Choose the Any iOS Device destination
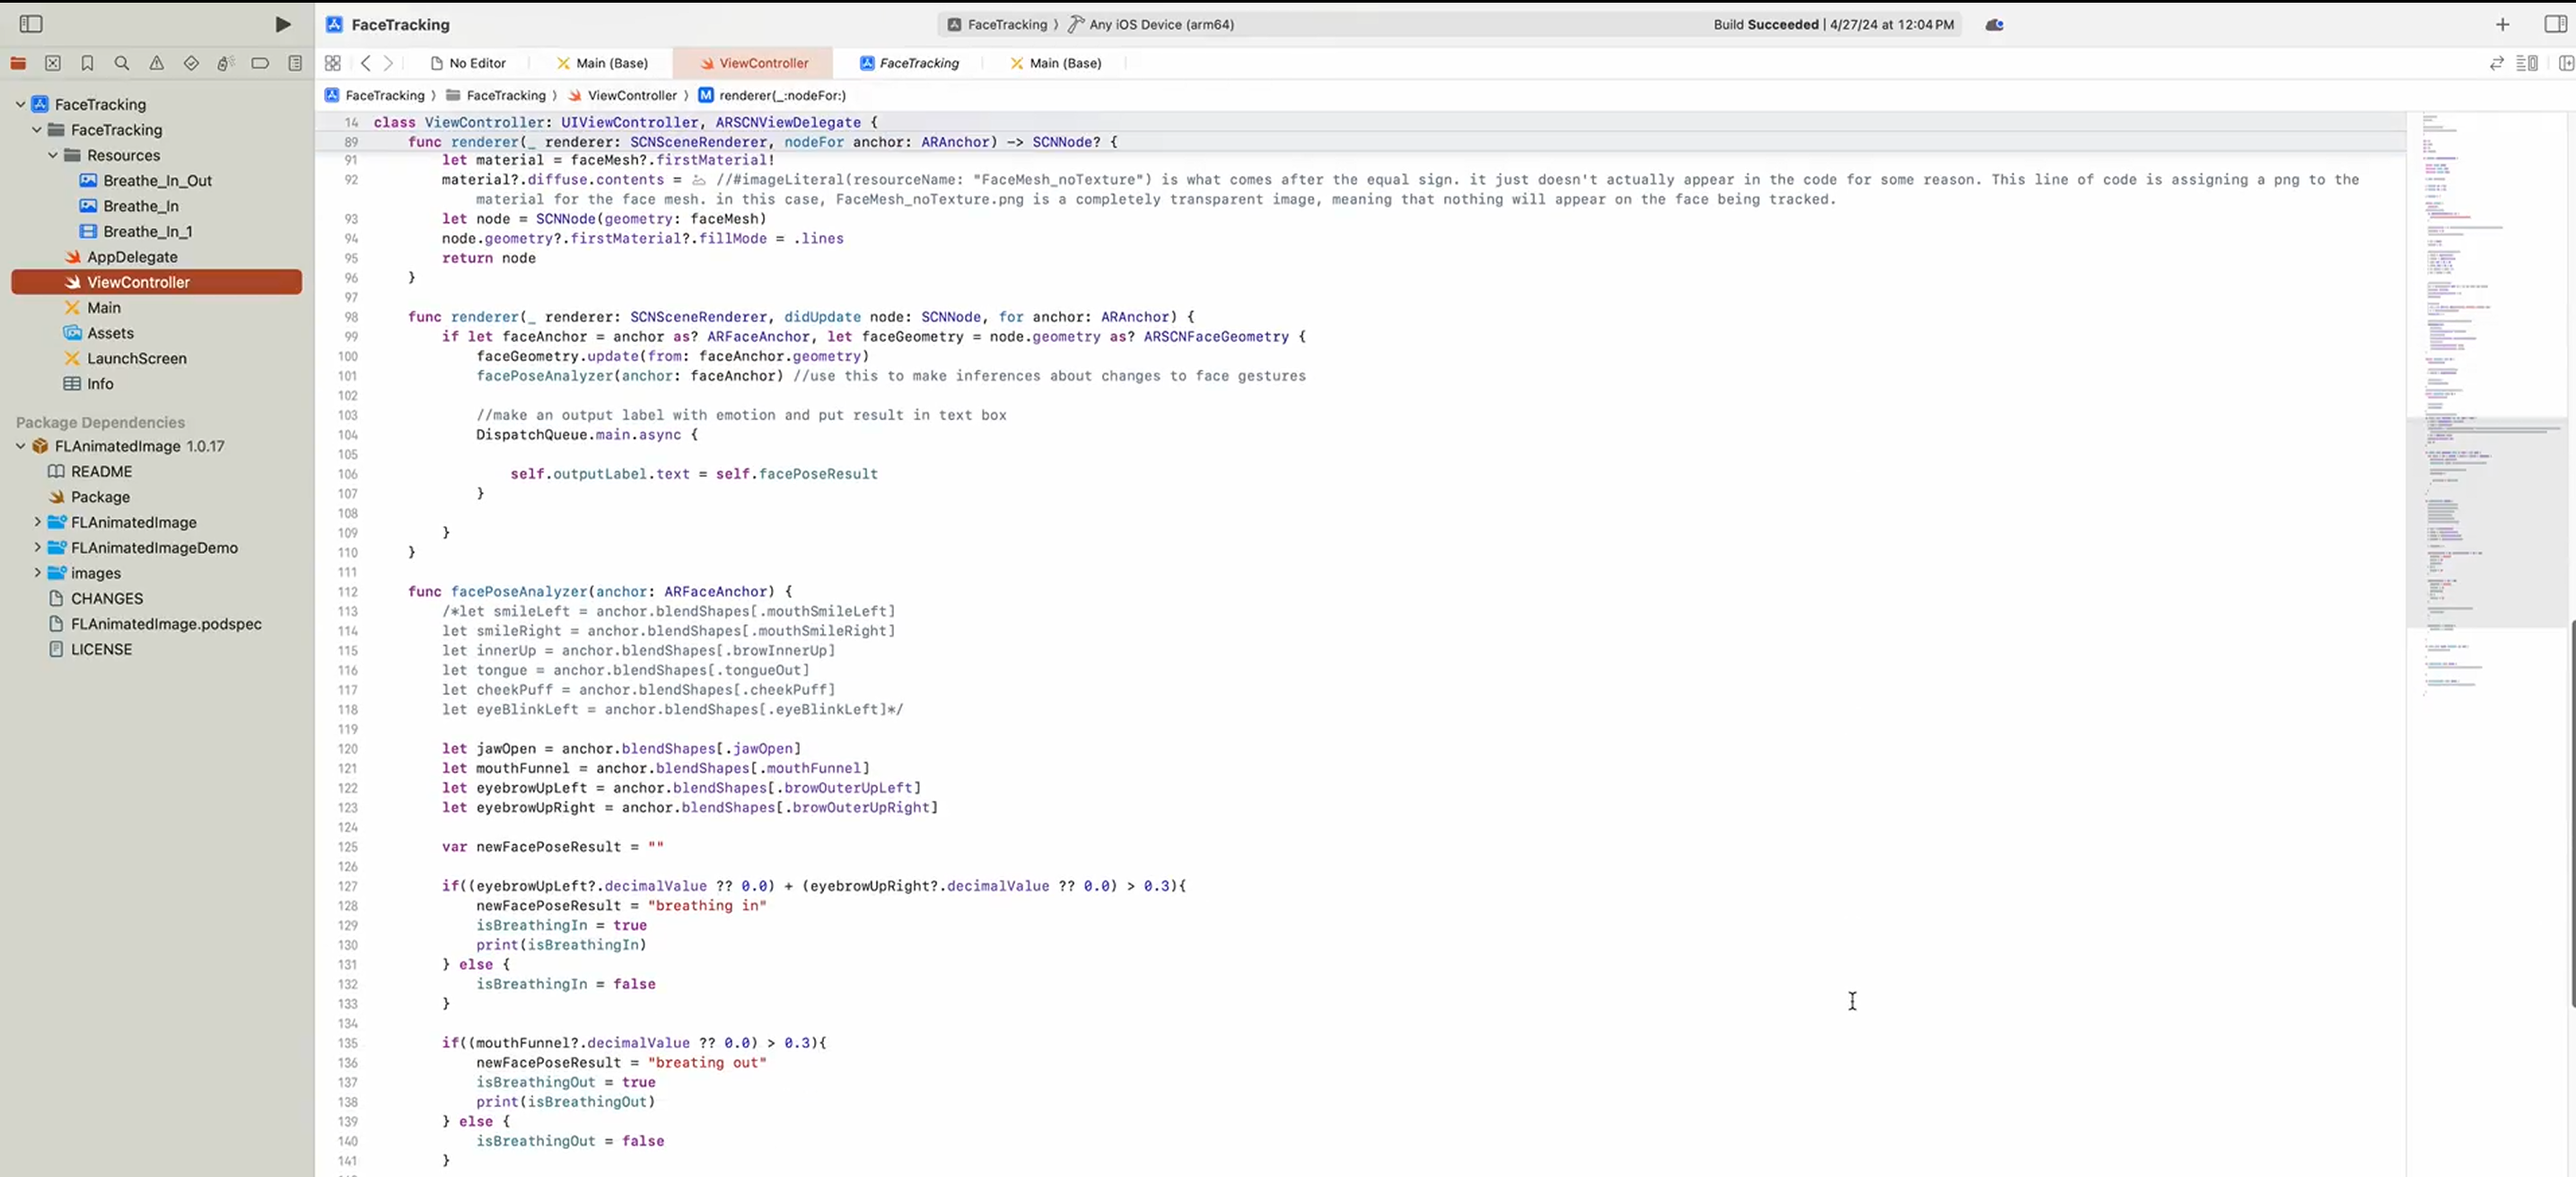The width and height of the screenshot is (2576, 1177). [x=1151, y=24]
